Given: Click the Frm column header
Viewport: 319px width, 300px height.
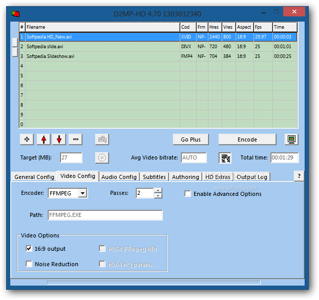Looking at the screenshot, I should point(202,27).
